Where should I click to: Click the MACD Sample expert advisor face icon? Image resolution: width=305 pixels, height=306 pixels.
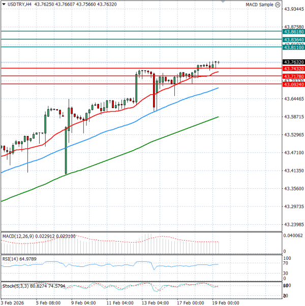[277, 5]
